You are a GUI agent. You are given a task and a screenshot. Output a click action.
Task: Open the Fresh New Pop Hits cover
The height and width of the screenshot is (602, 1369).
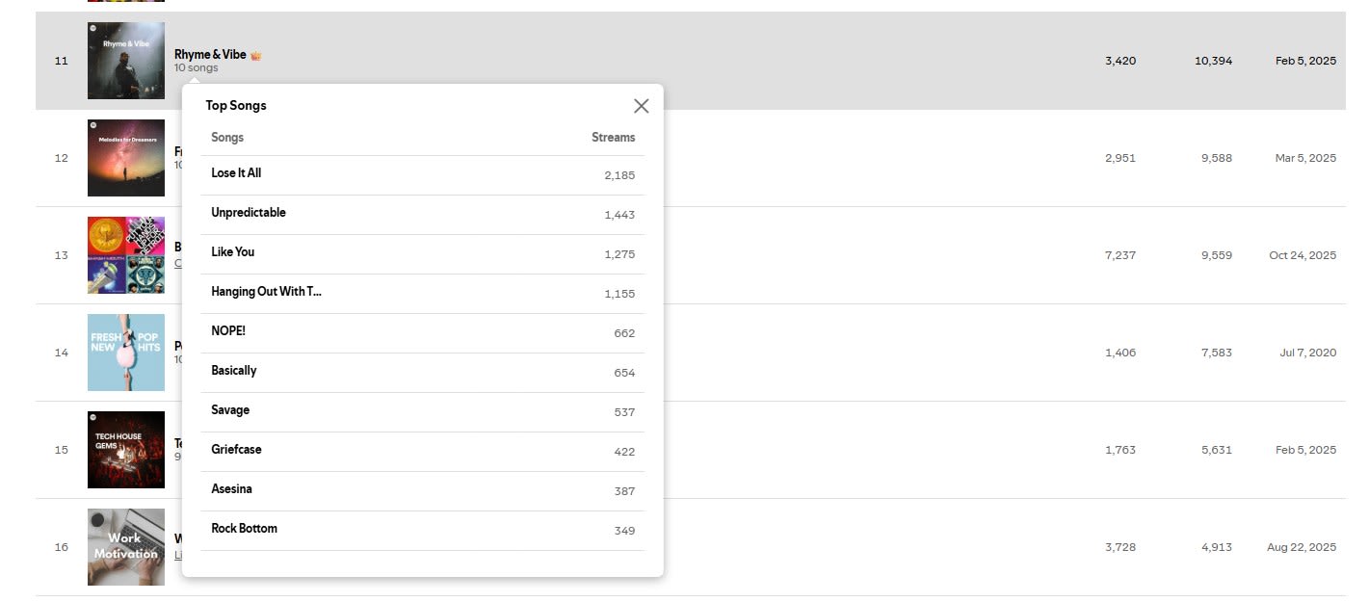click(x=126, y=353)
